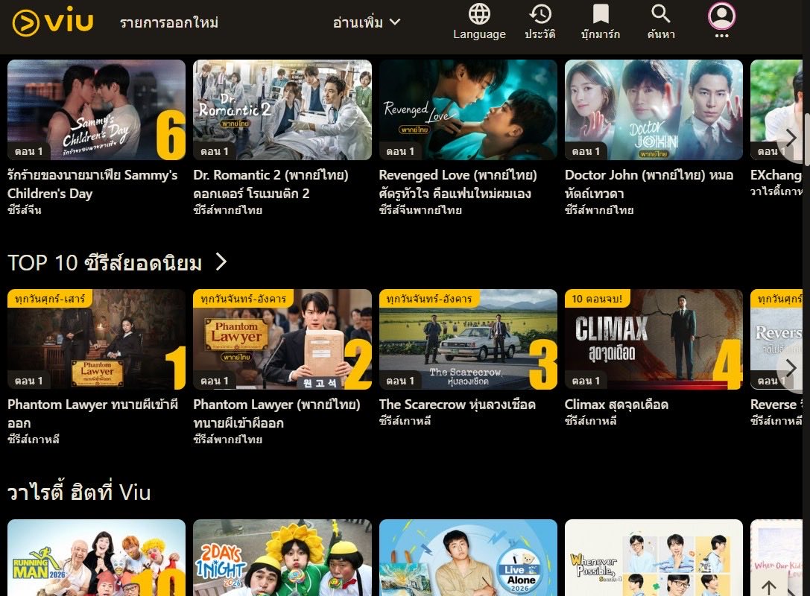Click the ประวัติ label
This screenshot has height=596, width=810.
[x=540, y=34]
